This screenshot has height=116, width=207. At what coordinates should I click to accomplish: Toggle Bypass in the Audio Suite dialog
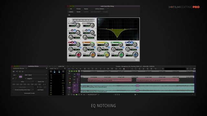(86, 9)
